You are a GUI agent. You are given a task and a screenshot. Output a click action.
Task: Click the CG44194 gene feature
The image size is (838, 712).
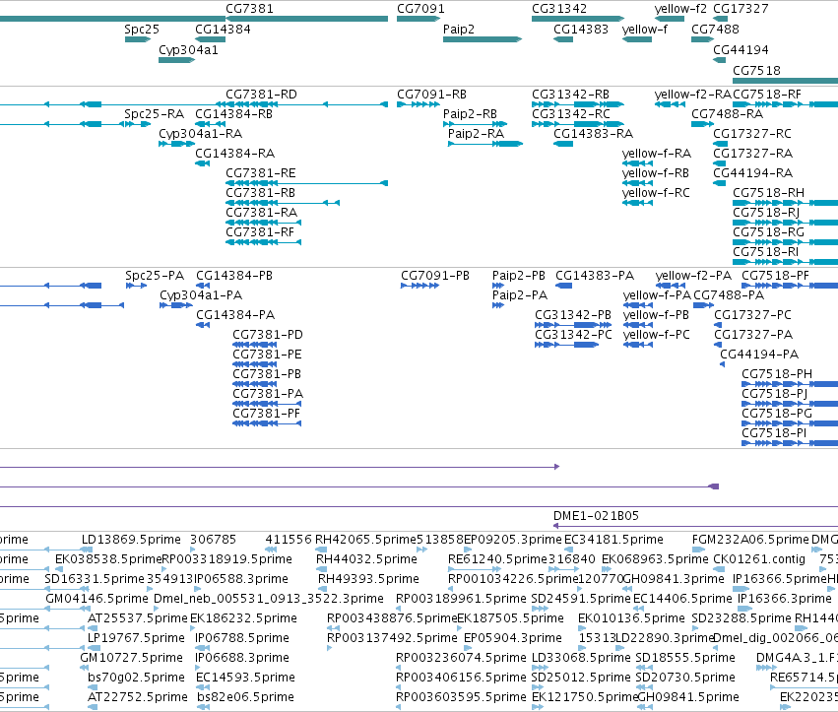point(720,60)
